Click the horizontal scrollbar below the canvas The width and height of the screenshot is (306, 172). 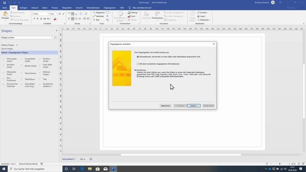[181, 155]
